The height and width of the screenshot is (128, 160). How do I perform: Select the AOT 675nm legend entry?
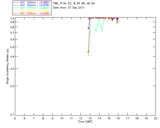(31, 8)
